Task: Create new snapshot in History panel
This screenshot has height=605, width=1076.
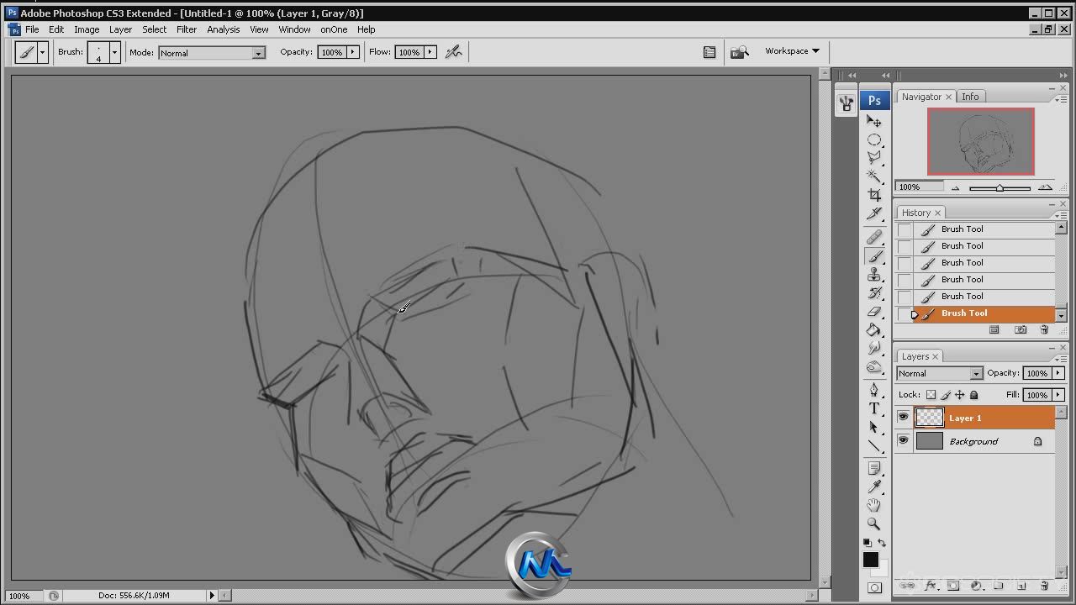Action: [1021, 330]
